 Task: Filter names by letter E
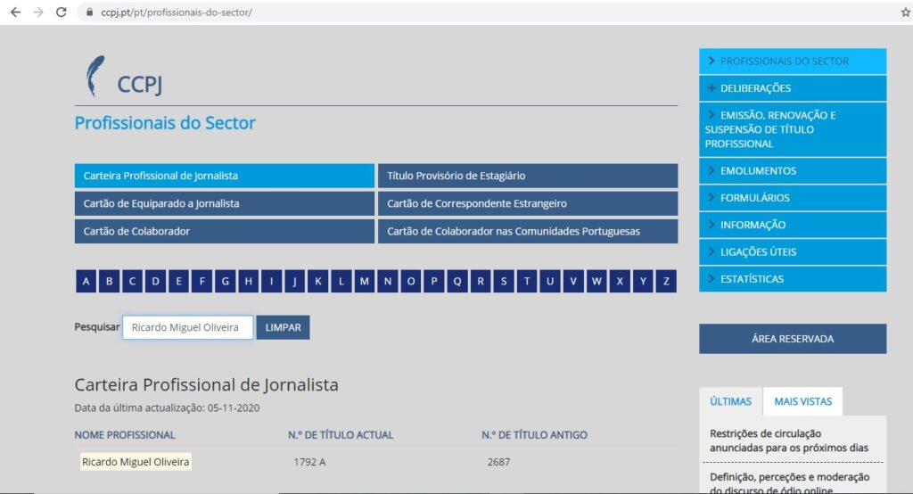(x=178, y=282)
